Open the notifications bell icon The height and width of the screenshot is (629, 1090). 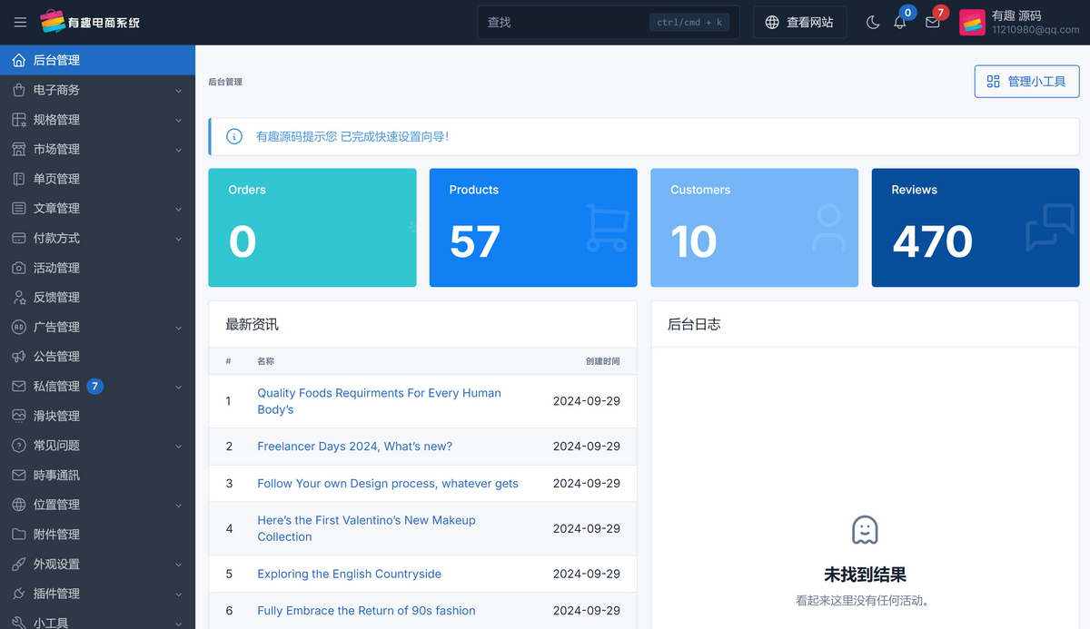900,23
